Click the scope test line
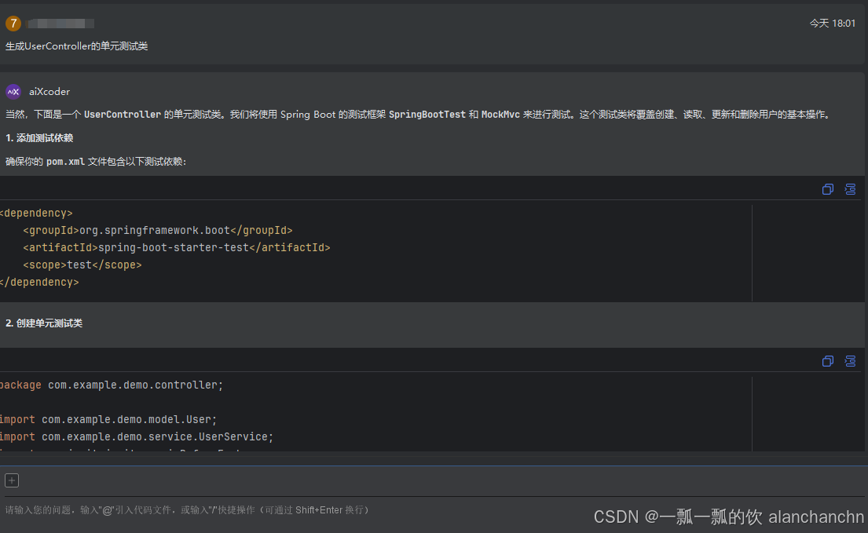This screenshot has width=868, height=533. (x=82, y=265)
